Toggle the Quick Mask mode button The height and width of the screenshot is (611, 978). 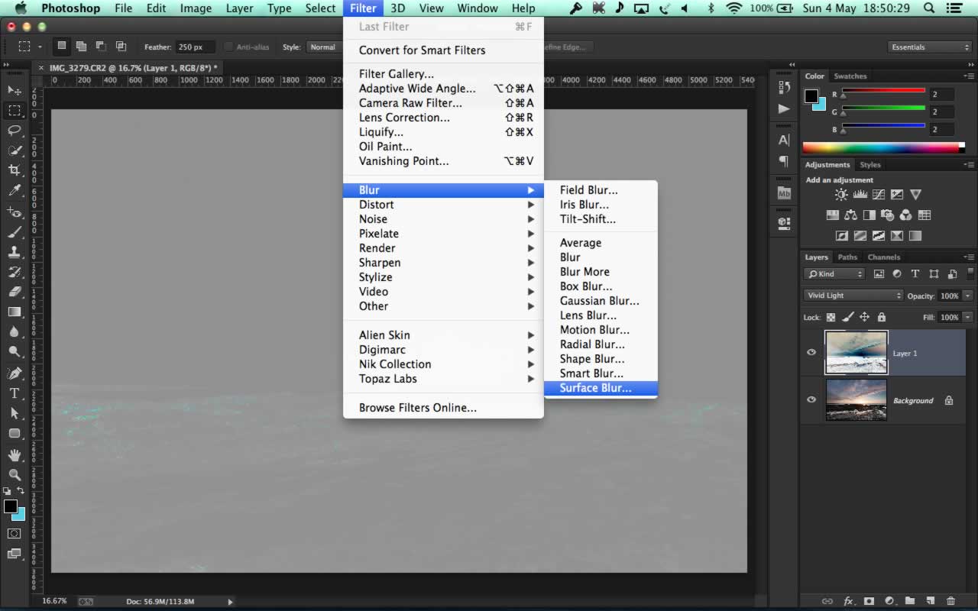pyautogui.click(x=14, y=533)
